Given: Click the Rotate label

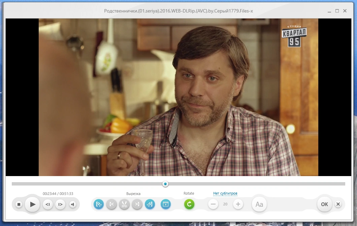Looking at the screenshot, I should click(x=189, y=193).
